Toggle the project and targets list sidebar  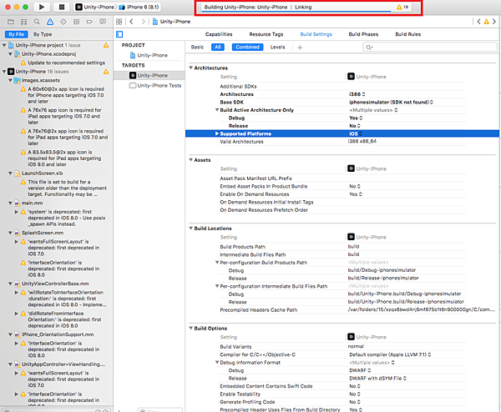119,34
